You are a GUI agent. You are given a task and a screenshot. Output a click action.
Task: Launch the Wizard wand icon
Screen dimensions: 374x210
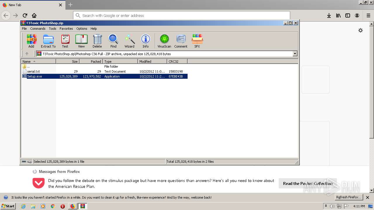point(129,41)
